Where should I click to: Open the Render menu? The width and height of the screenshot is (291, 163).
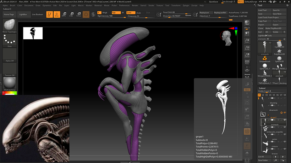click(135, 6)
